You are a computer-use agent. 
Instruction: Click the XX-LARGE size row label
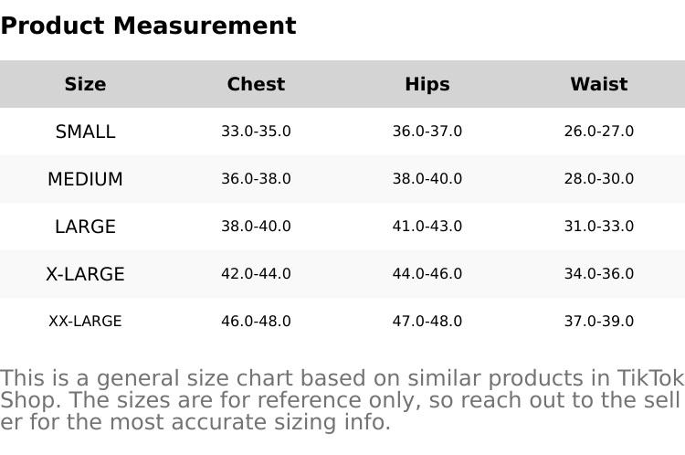point(85,322)
